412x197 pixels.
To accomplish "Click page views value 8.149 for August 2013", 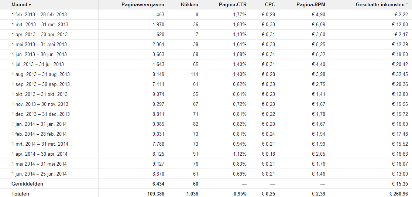I will pos(159,74).
